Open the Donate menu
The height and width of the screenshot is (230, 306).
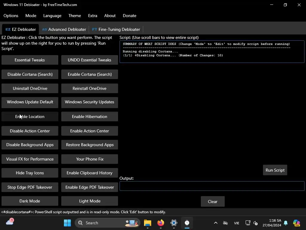coord(129,16)
